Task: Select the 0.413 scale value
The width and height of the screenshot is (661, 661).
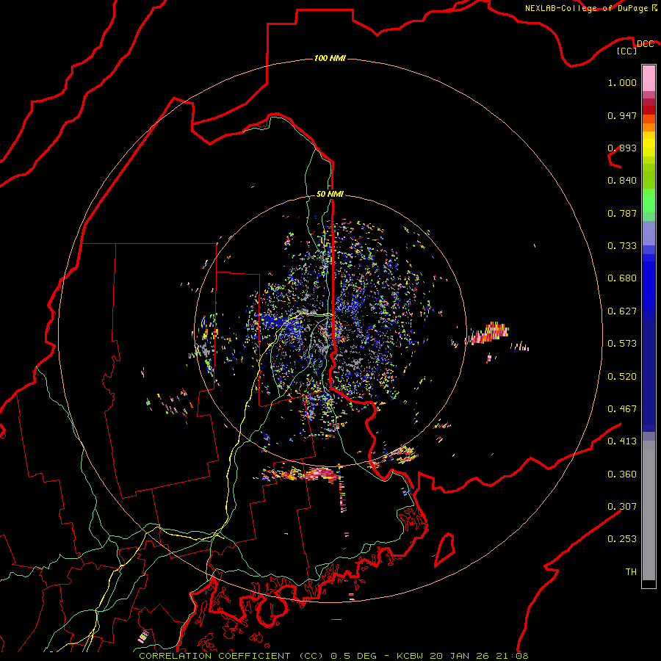Action: click(x=622, y=441)
